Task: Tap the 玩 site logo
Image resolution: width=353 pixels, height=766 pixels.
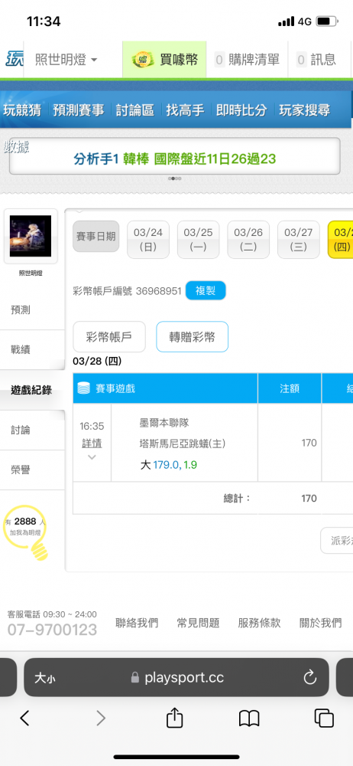Action: 11,60
